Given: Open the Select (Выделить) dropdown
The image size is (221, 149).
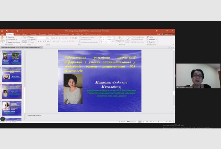Looking at the screenshot, I should tap(151, 42).
